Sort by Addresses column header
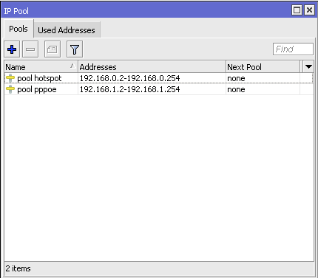318x278 pixels. [x=152, y=67]
